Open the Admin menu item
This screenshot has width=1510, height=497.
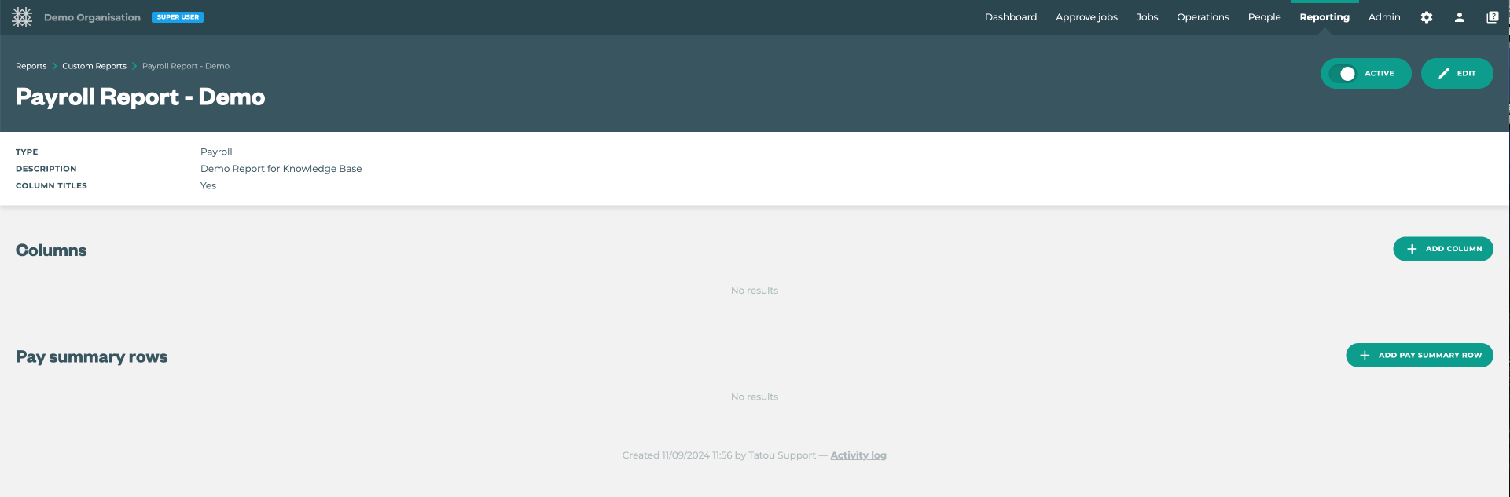point(1383,17)
